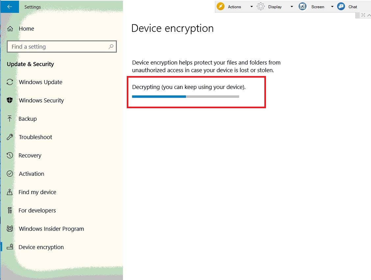Click the Windows Update refresh icon
Image resolution: width=371 pixels, height=280 pixels.
coord(10,82)
